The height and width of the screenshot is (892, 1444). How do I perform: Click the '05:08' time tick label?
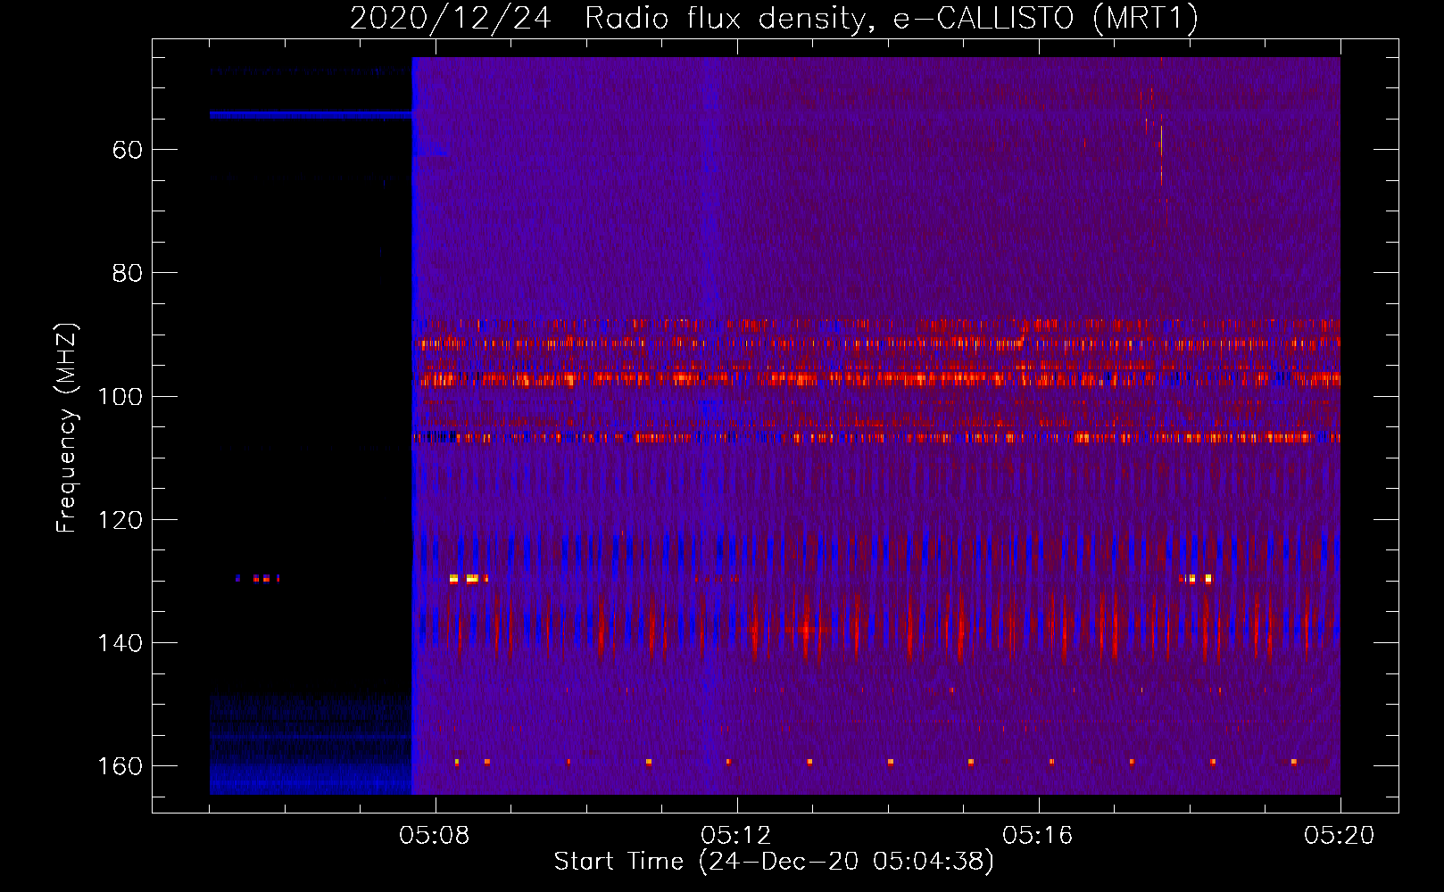[x=435, y=836]
